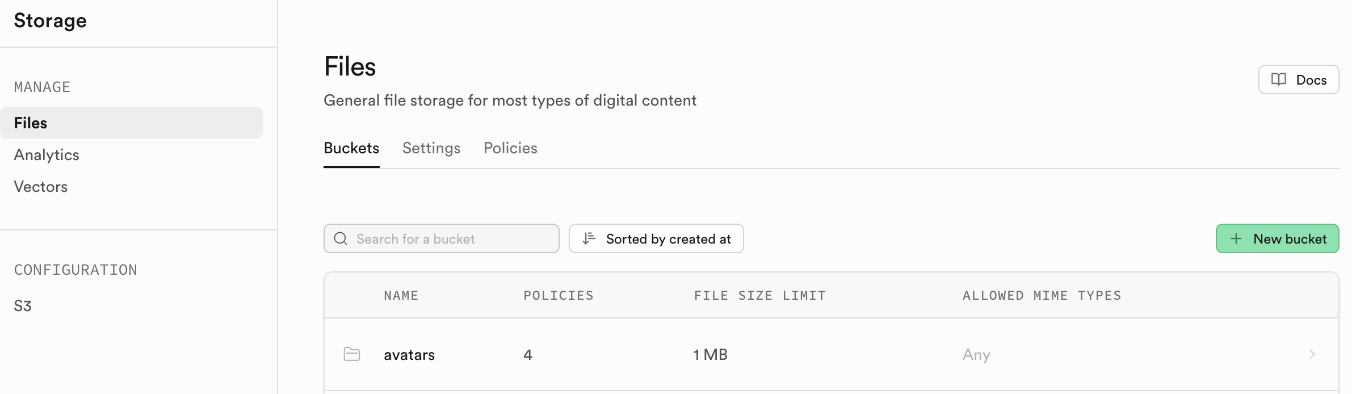
Task: Click the sort icon before 'Sorted by created at'
Action: tap(589, 238)
